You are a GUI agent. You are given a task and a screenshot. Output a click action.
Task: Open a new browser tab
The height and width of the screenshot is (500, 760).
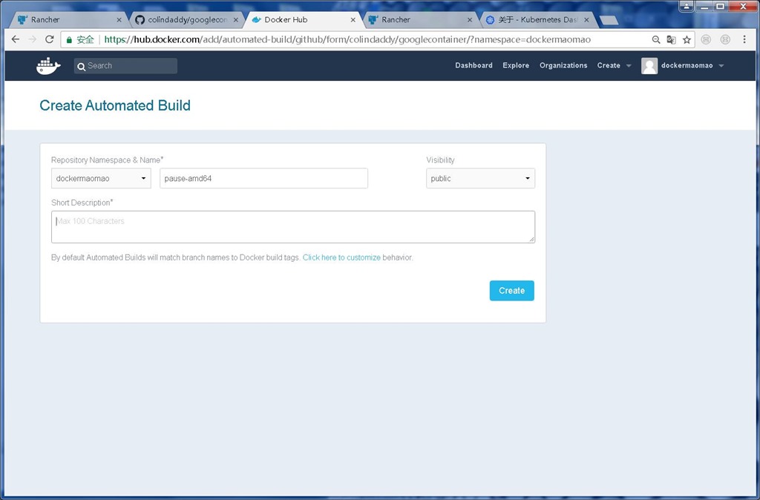(x=609, y=20)
